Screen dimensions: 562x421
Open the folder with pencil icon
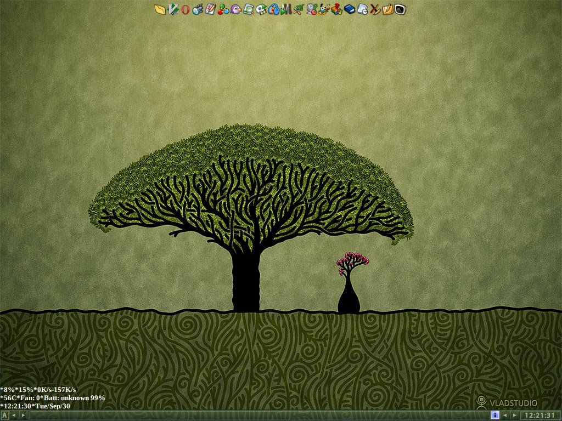click(x=388, y=9)
